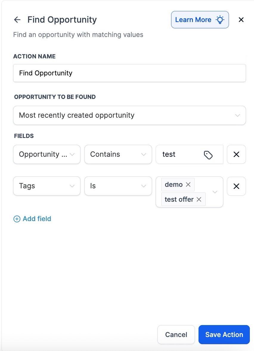Click the Cancel button

176,335
